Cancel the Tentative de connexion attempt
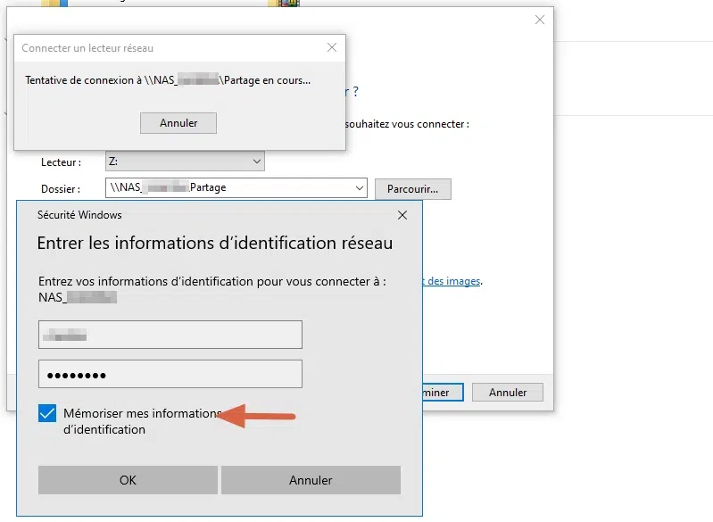The height and width of the screenshot is (522, 713). pos(178,123)
